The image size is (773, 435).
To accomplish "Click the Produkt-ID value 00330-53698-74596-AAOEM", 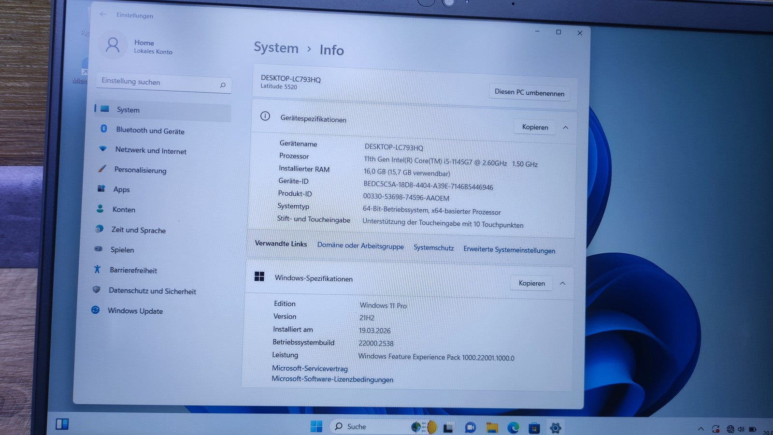I will [406, 197].
